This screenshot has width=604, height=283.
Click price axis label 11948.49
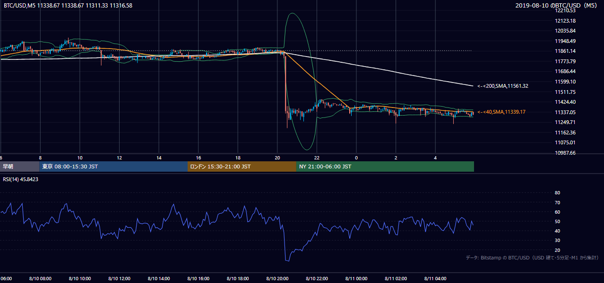[x=565, y=41]
